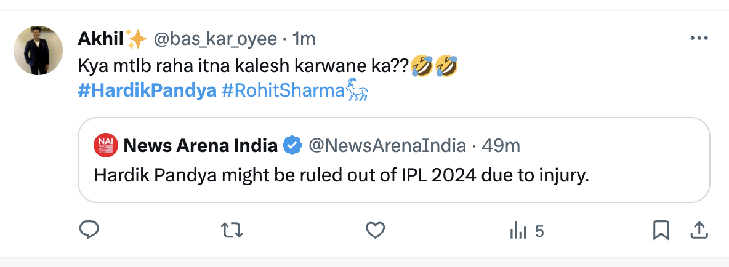The width and height of the screenshot is (729, 267).
Task: Click the share upload arrow icon
Action: [699, 231]
